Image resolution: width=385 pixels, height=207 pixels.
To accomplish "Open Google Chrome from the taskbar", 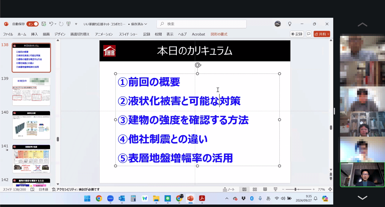I will click(x=99, y=198).
